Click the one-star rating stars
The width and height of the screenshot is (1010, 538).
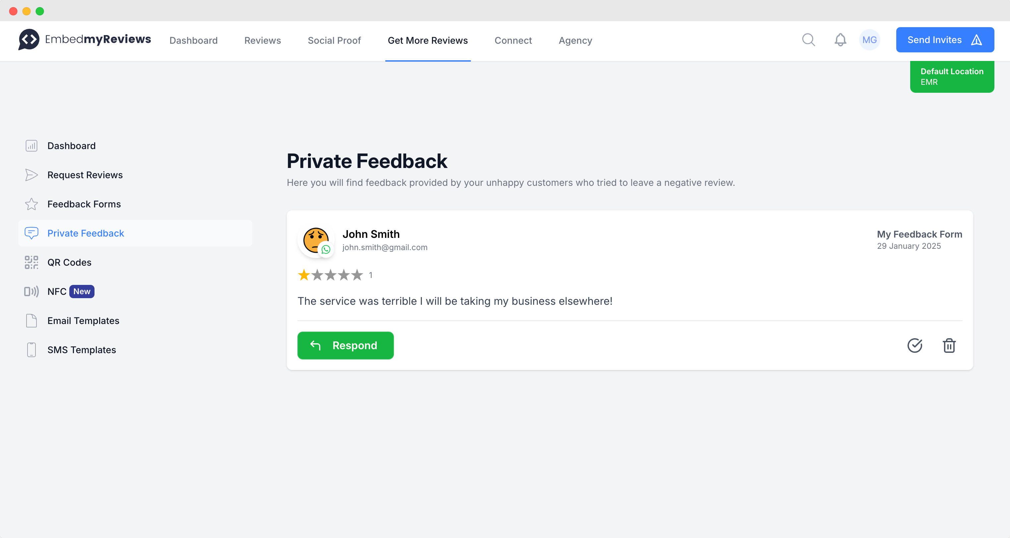point(330,275)
